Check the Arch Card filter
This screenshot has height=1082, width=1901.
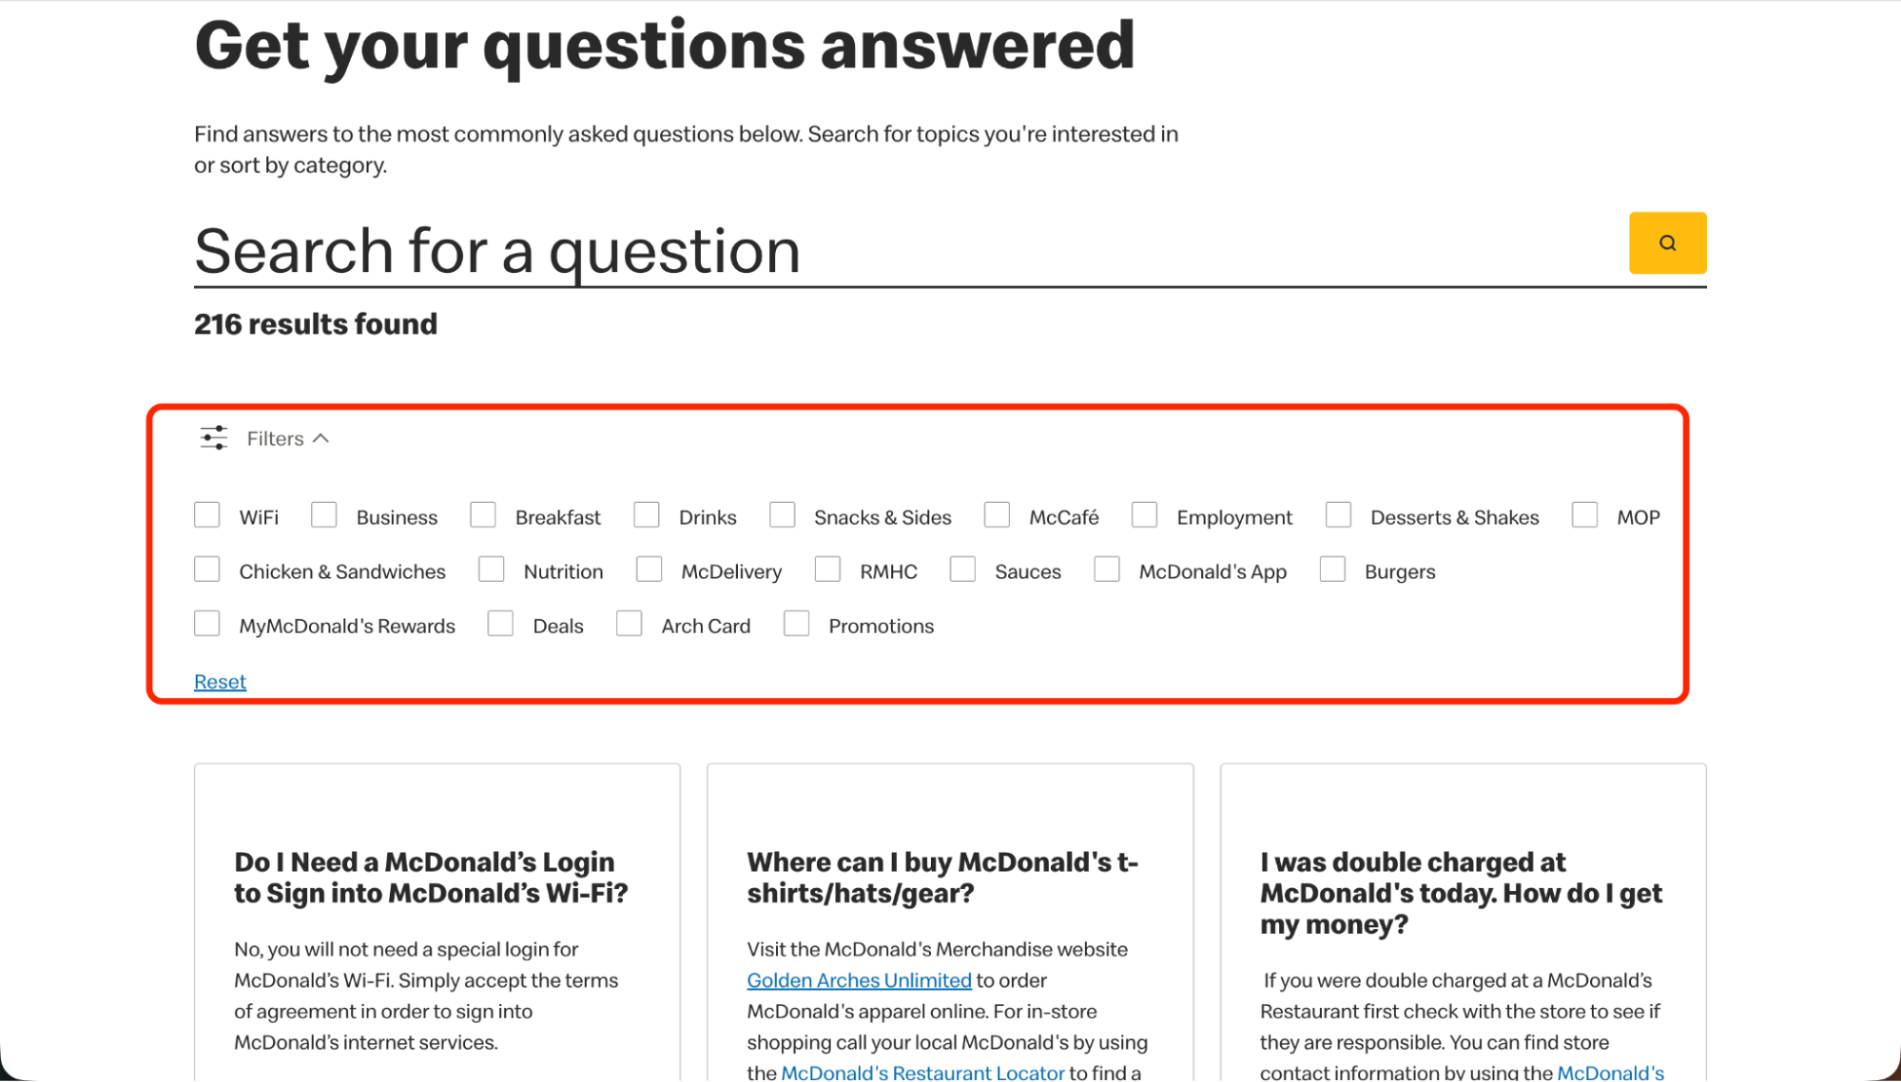[x=629, y=623]
